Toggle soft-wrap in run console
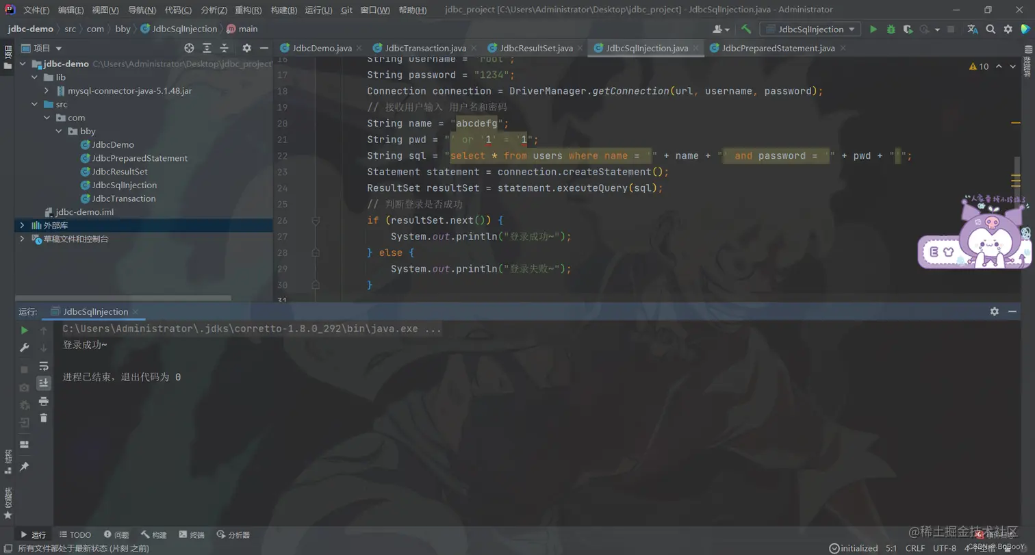 pyautogui.click(x=44, y=366)
